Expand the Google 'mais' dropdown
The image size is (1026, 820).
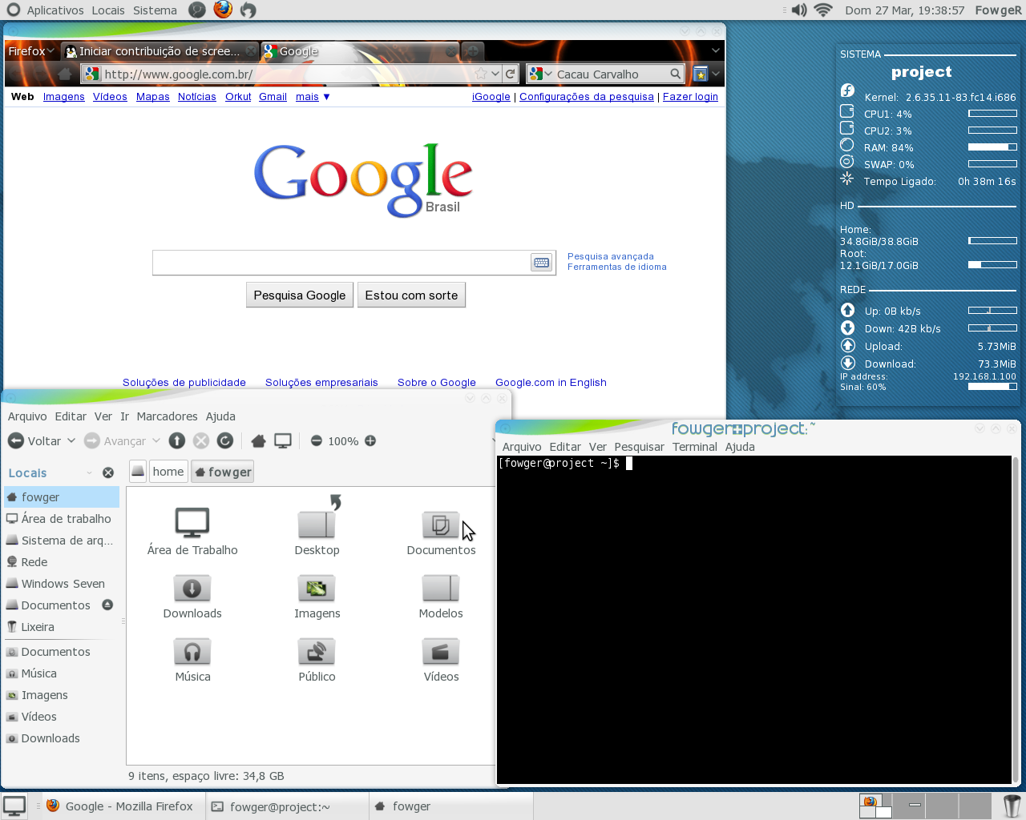(x=313, y=97)
